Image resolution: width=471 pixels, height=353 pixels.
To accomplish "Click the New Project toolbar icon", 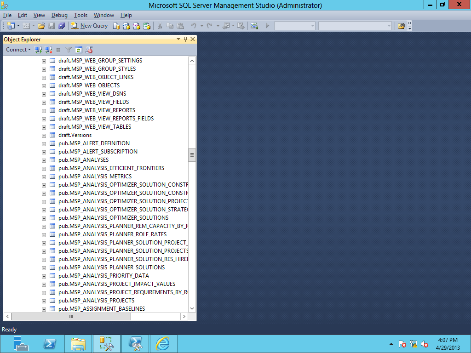I will point(11,26).
